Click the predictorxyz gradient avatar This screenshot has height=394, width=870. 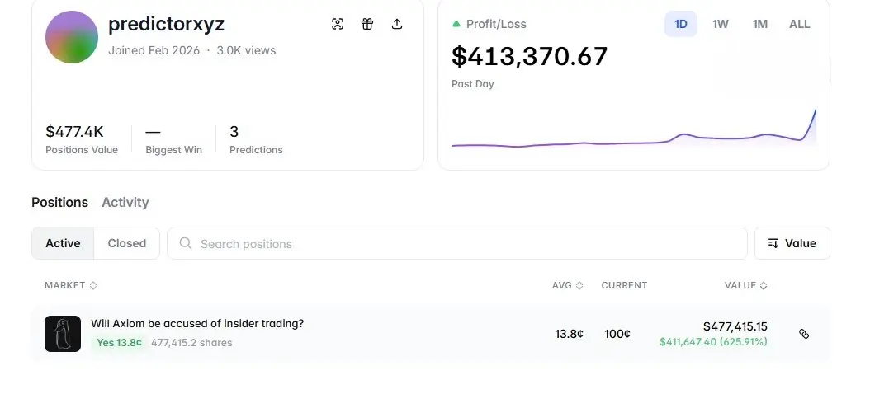coord(72,37)
